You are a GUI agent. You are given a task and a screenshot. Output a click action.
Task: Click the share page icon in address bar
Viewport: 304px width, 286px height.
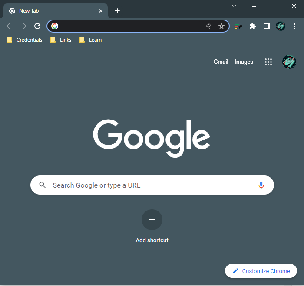(208, 26)
